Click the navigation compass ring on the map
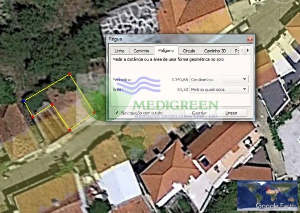 tap(283, 16)
